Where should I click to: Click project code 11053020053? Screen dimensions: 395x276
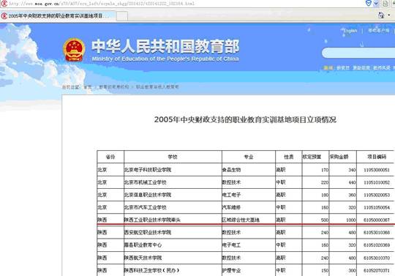tap(377, 195)
